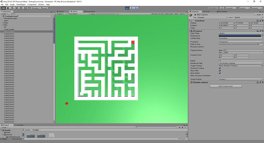Toggle the Audio Listener enabled checkbox
Screen dimensions: 264x143
click(194, 82)
